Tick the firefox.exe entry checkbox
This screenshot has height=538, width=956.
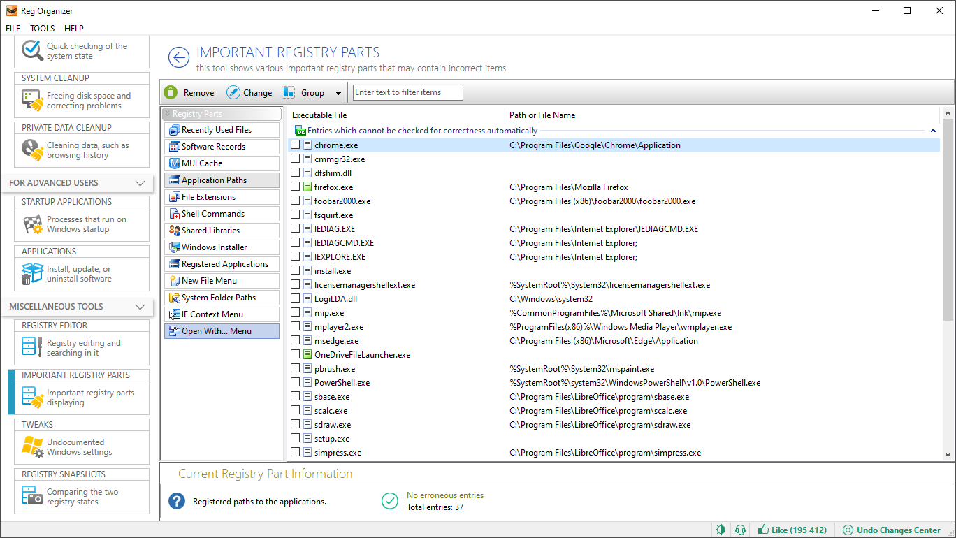(295, 187)
